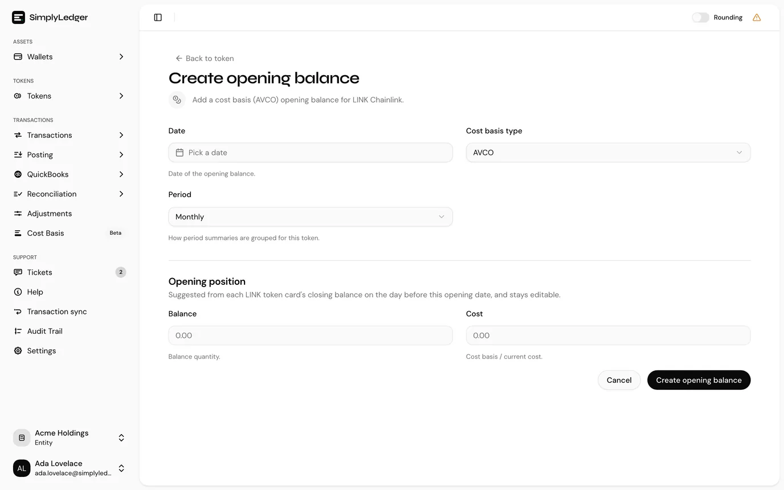Open Help page
The image size is (784, 490).
[x=70, y=292]
